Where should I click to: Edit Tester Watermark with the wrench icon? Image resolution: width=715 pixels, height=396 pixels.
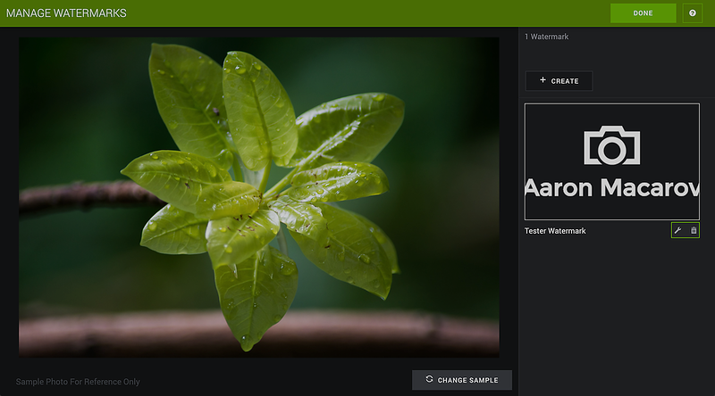pos(678,231)
